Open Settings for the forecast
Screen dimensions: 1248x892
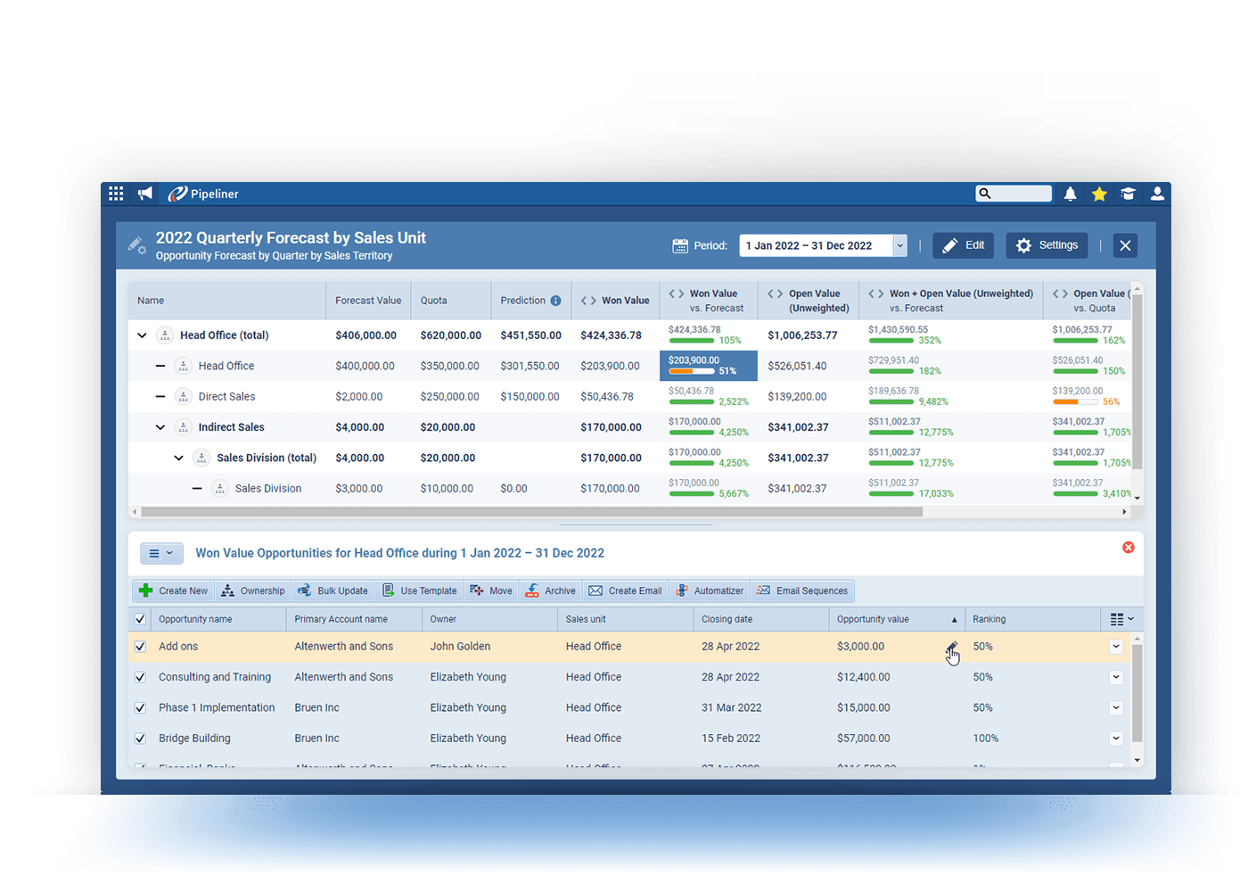pyautogui.click(x=1047, y=244)
